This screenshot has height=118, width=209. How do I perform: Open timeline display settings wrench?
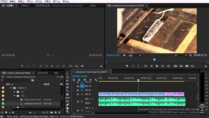pyautogui.click(x=96, y=80)
